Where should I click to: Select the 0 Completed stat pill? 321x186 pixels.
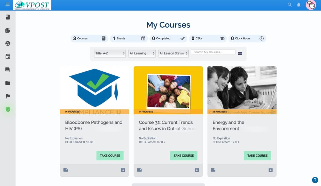pyautogui.click(x=168, y=38)
